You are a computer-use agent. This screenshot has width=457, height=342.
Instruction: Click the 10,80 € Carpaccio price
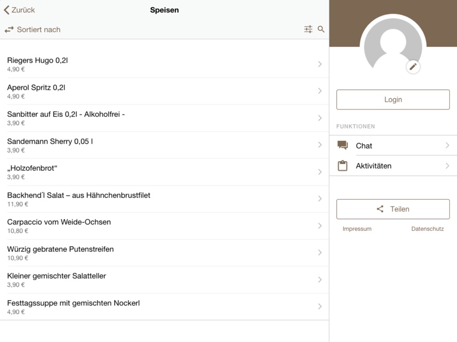coord(17,231)
